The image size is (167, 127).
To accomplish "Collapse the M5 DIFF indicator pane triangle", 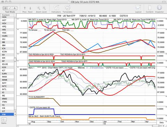I will click(18, 19).
